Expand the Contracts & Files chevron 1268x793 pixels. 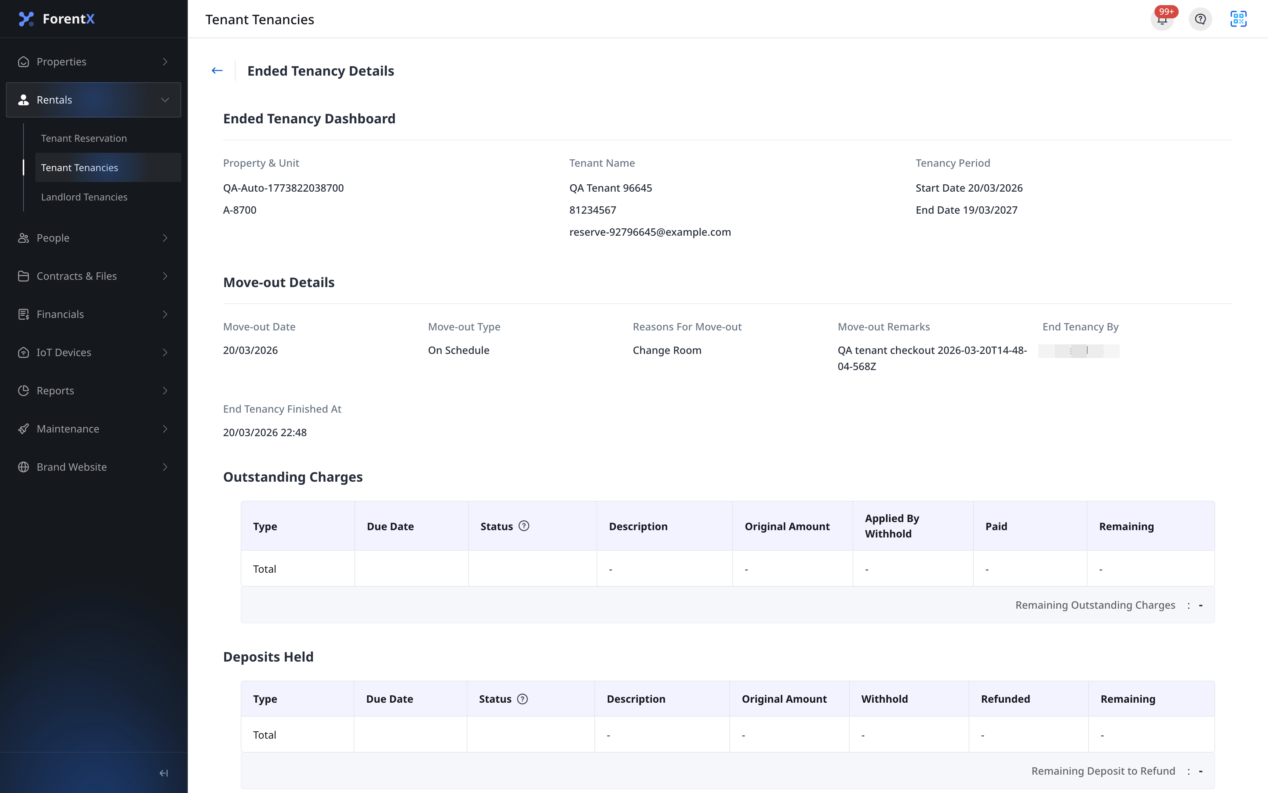(x=165, y=276)
